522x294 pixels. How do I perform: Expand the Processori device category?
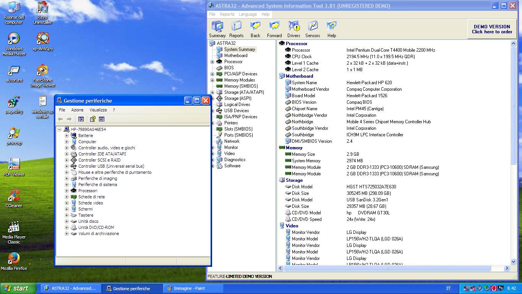[67, 191]
